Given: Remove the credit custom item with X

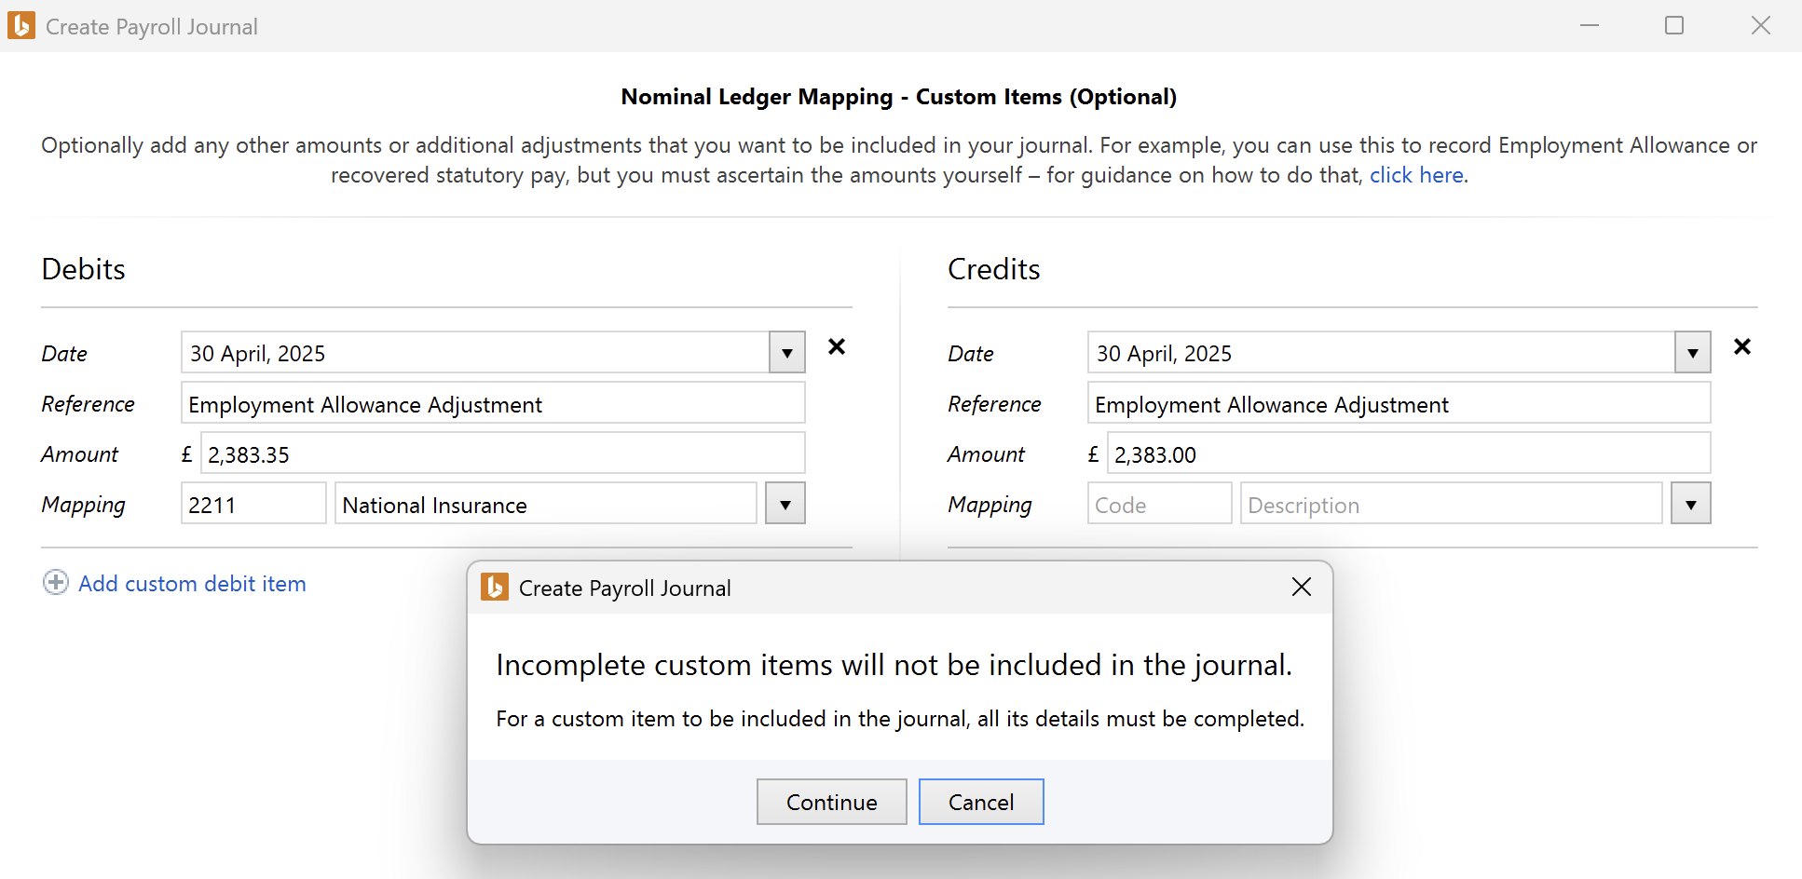Looking at the screenshot, I should pos(1742,346).
